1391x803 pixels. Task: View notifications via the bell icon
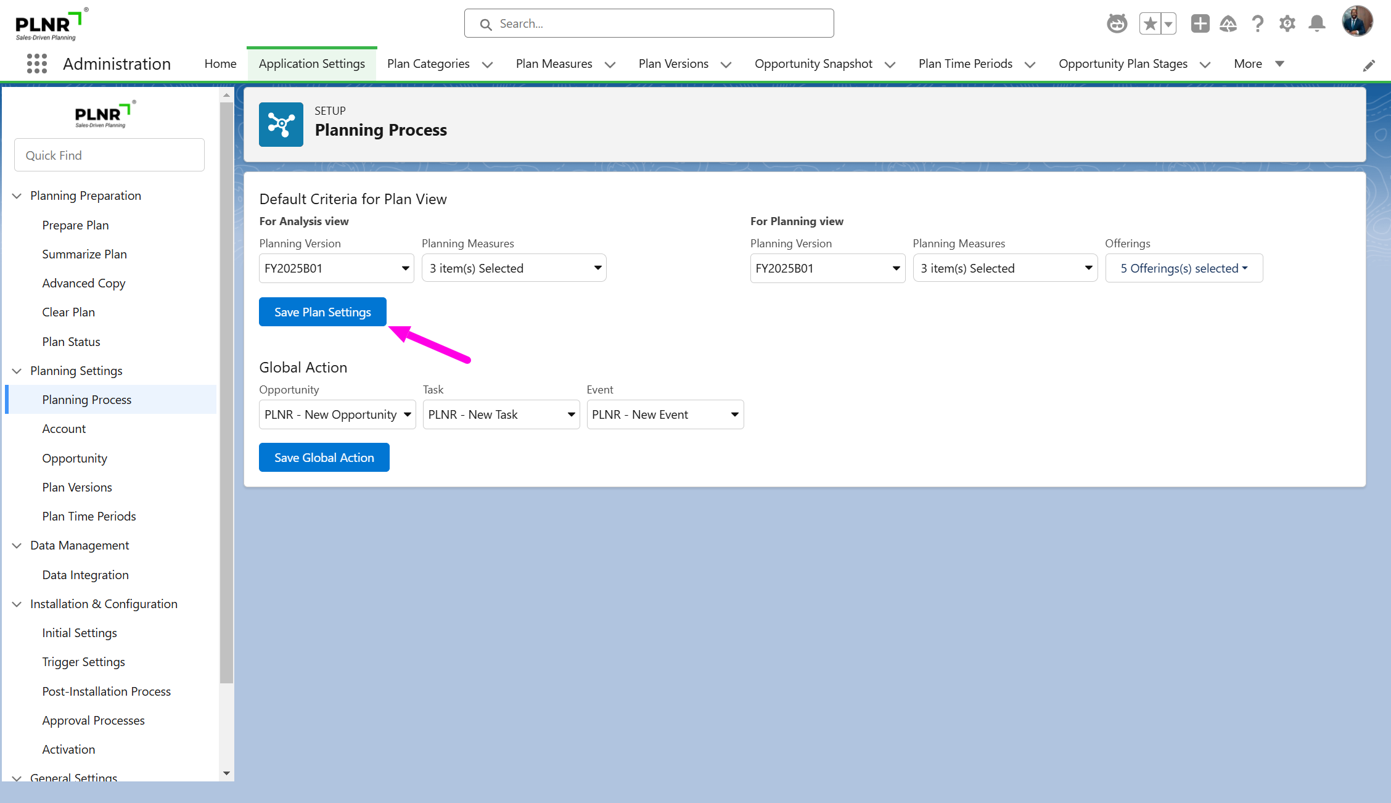(1317, 24)
